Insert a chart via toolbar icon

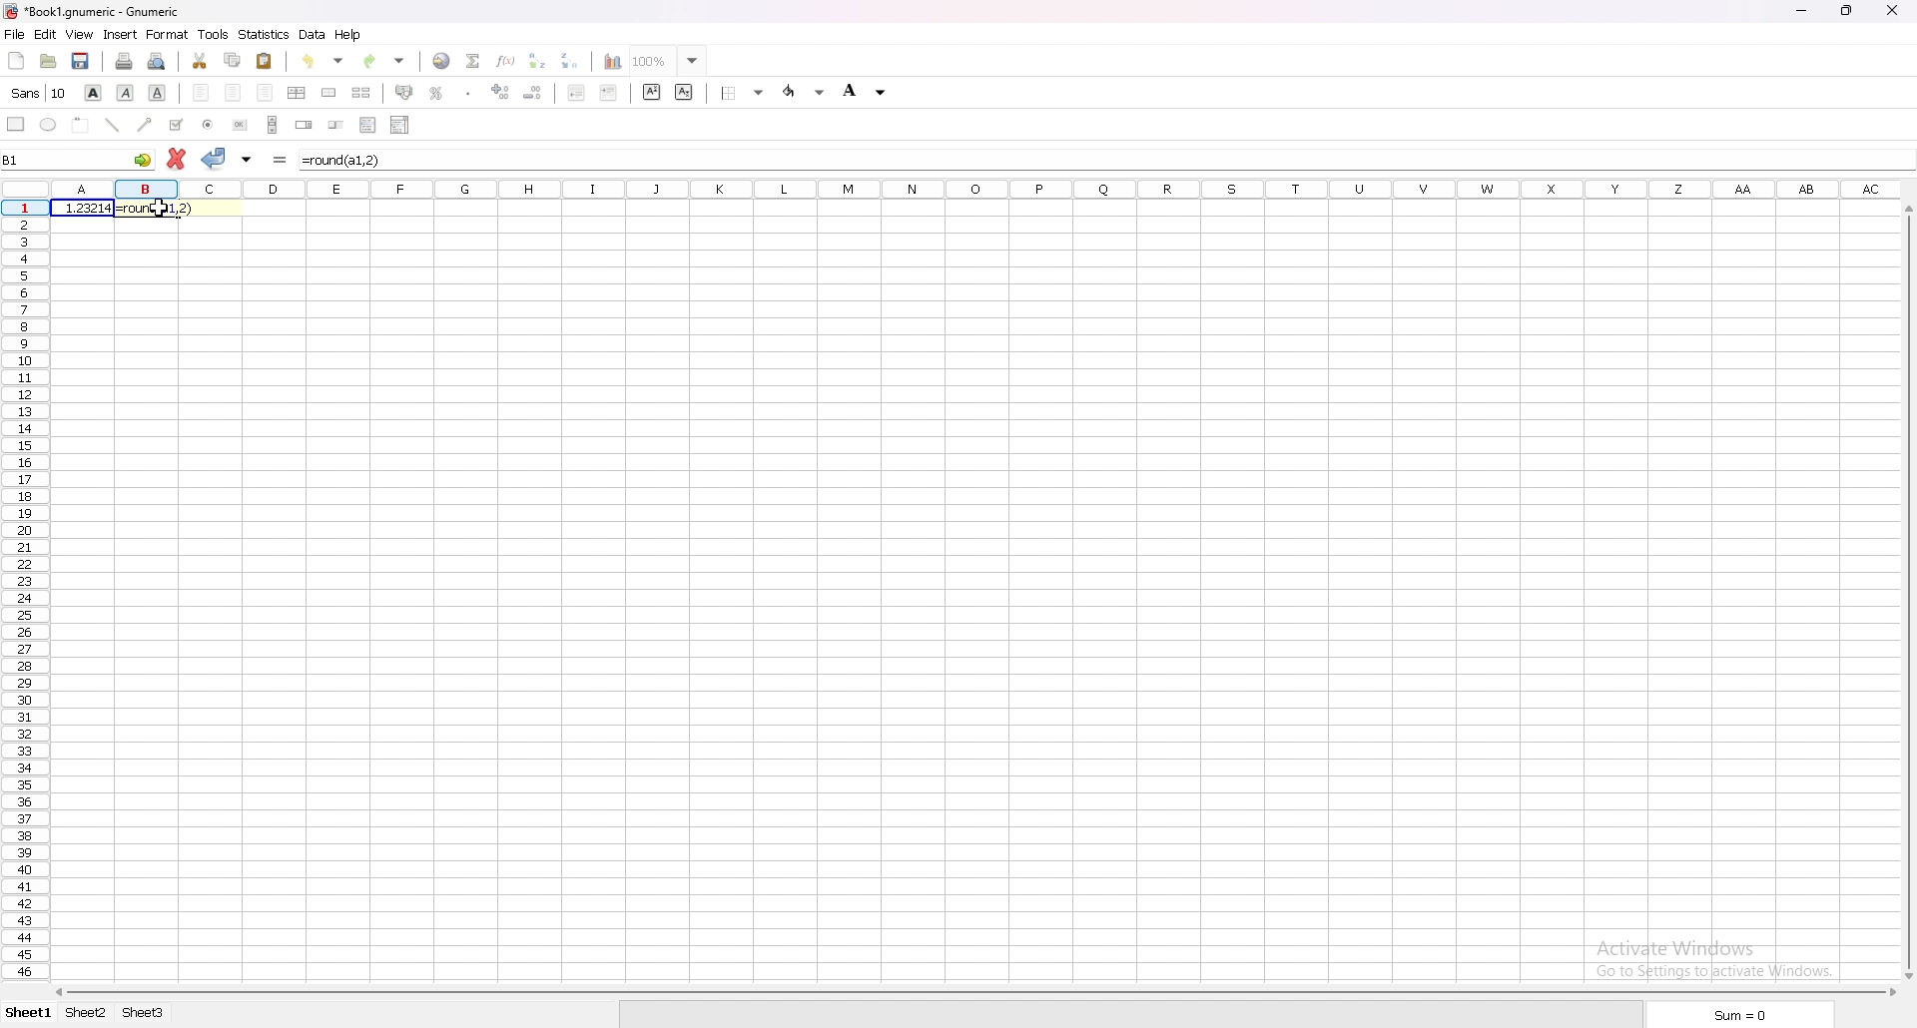coord(614,61)
